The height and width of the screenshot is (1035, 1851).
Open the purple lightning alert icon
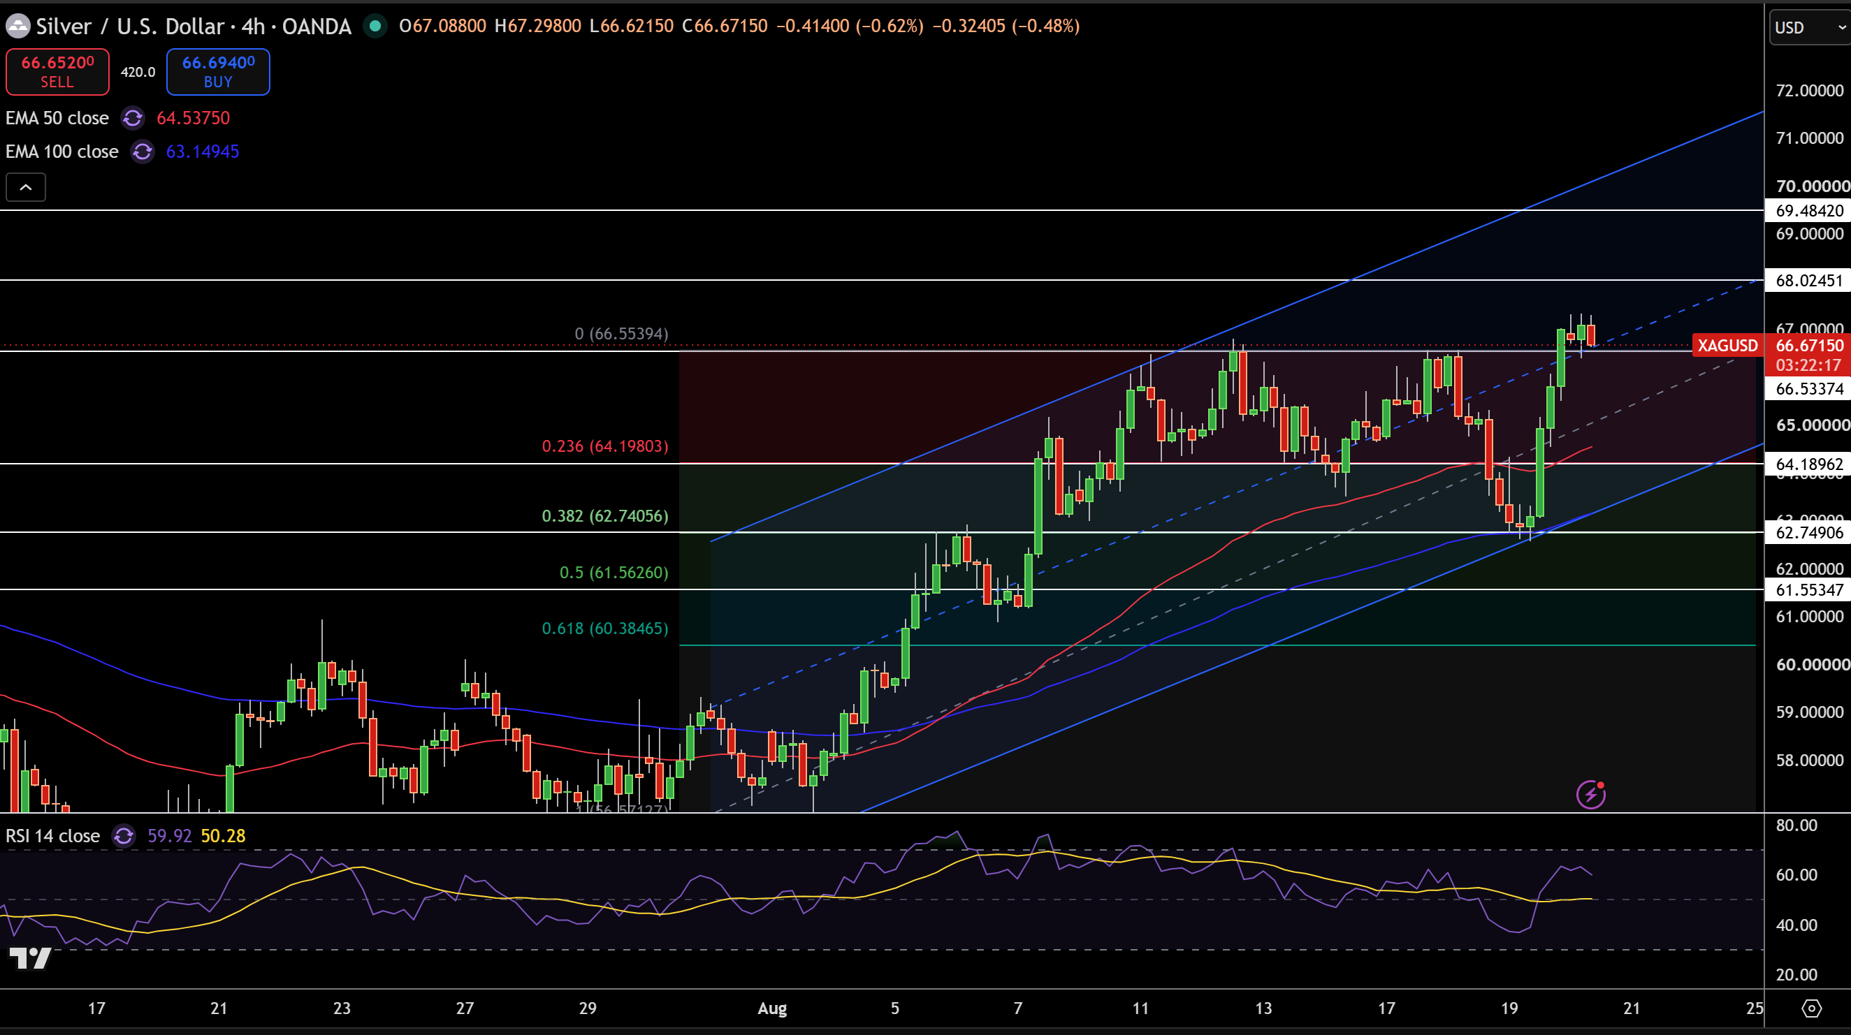click(1590, 794)
